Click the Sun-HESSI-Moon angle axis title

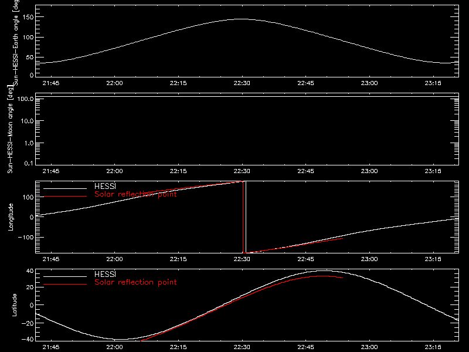click(10, 129)
